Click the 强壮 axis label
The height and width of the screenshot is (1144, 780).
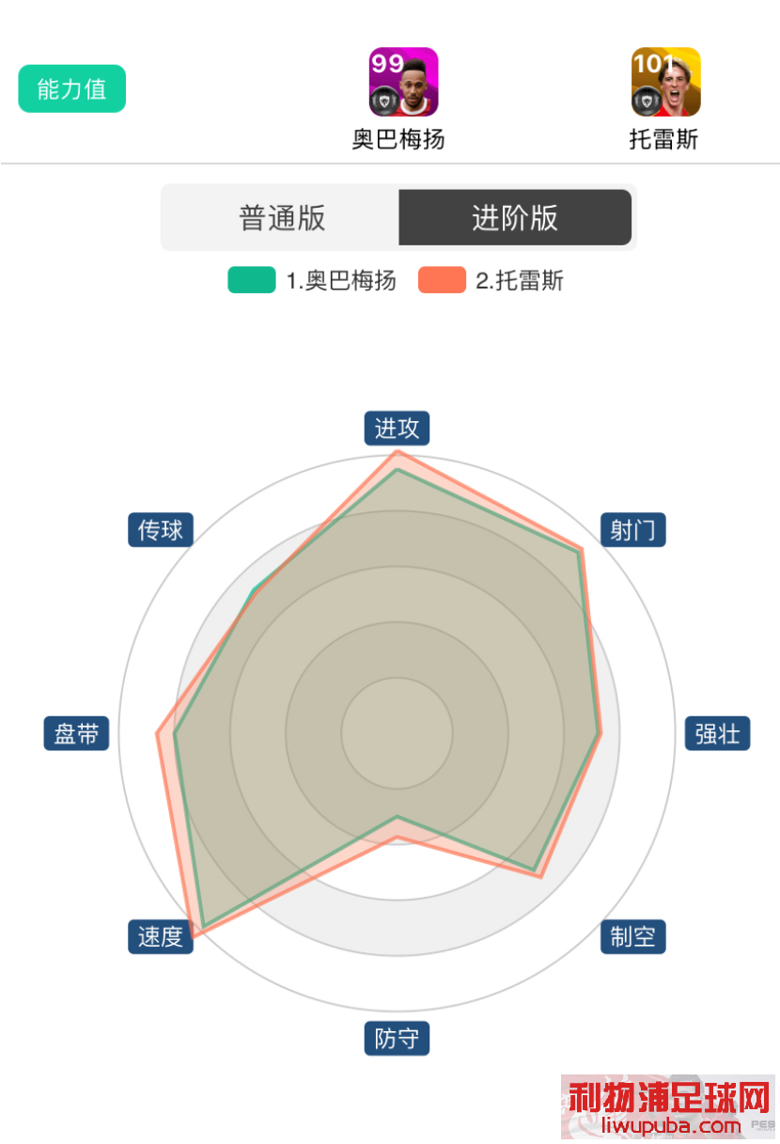pos(718,733)
